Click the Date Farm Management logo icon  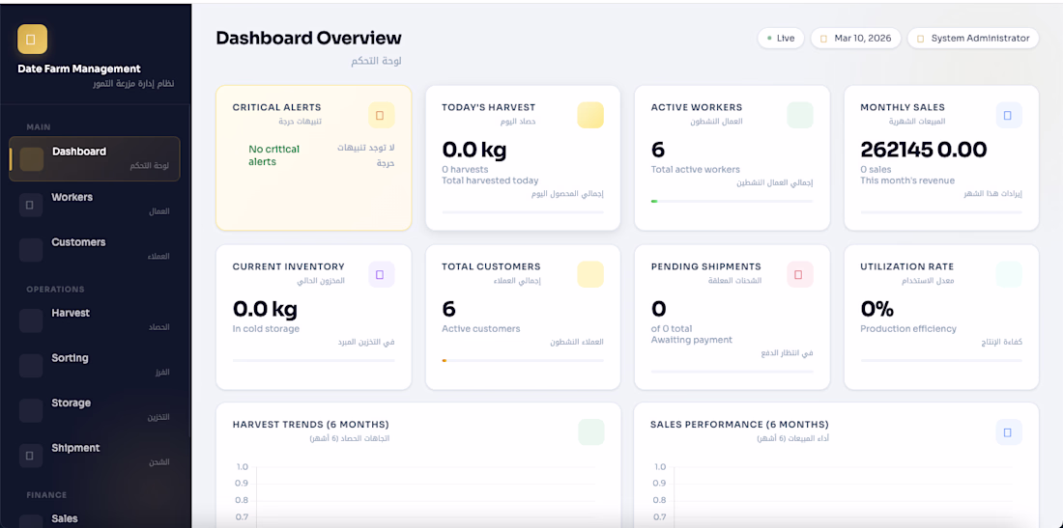[32, 40]
